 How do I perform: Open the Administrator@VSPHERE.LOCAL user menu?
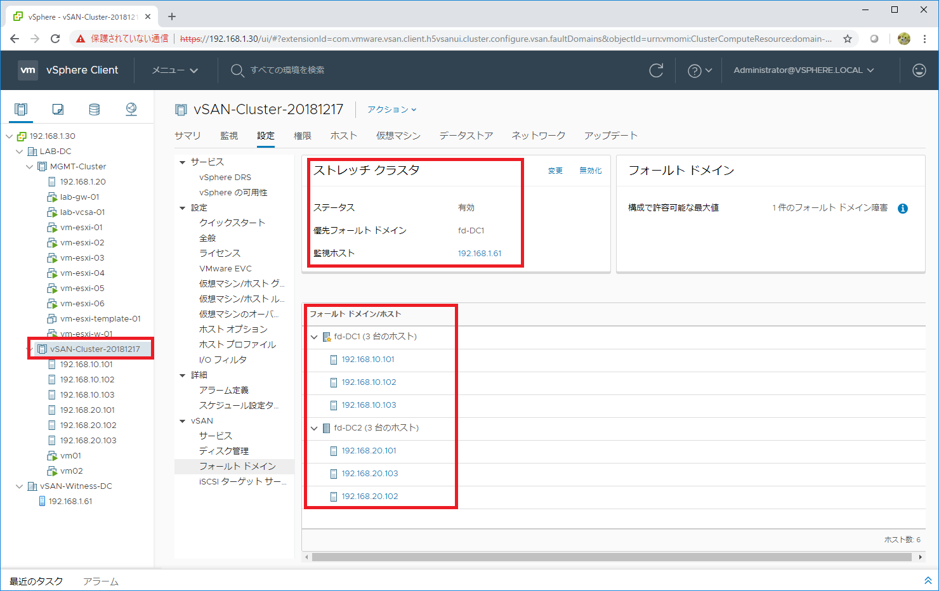[804, 70]
